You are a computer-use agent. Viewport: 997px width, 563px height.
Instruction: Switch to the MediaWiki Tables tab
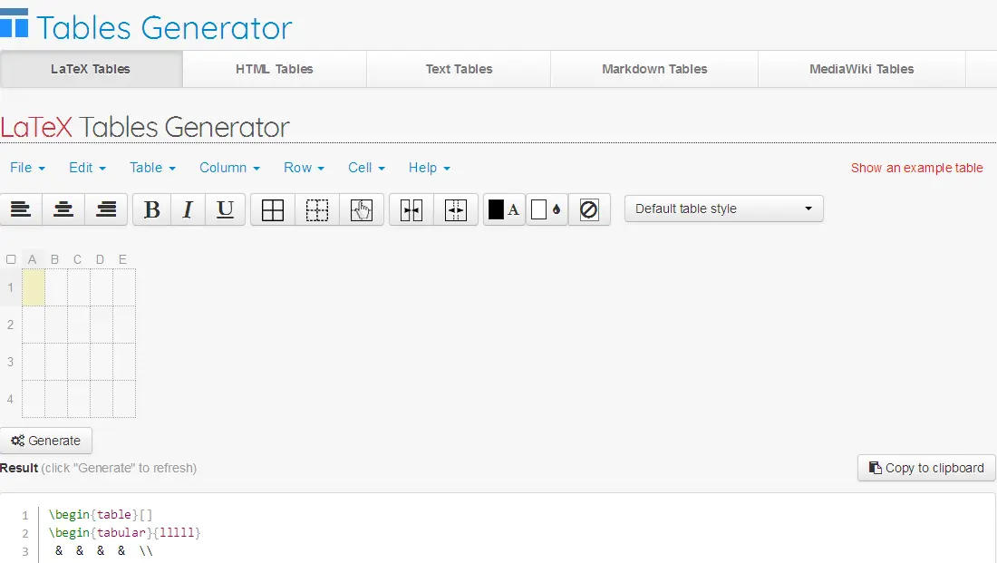[x=862, y=69]
